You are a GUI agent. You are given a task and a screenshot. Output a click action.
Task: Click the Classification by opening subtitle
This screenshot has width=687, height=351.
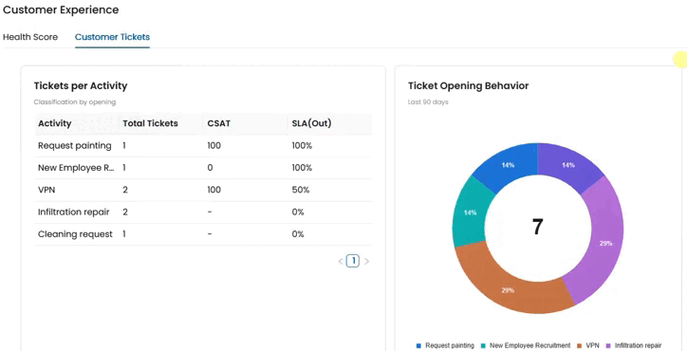[75, 102]
